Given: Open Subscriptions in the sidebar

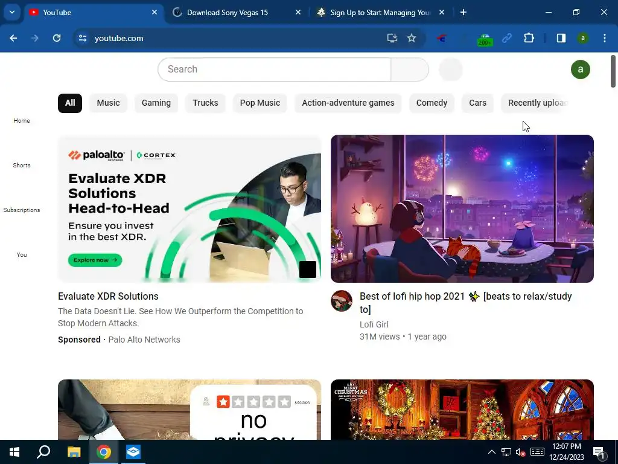Looking at the screenshot, I should pyautogui.click(x=22, y=210).
